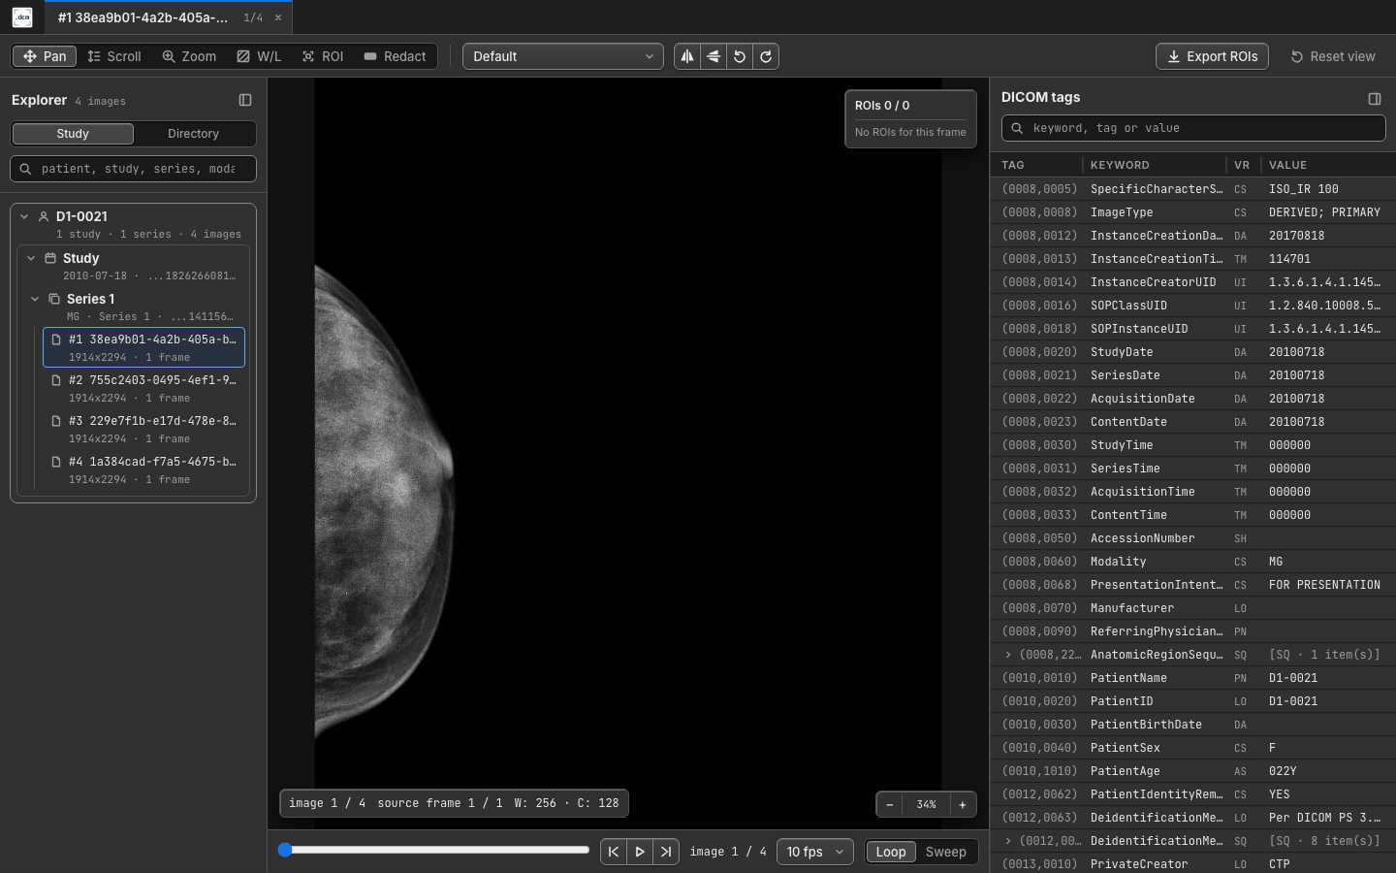Click ImageType DERIVED; PRIMARY value
The height and width of the screenshot is (873, 1396).
pos(1324,212)
